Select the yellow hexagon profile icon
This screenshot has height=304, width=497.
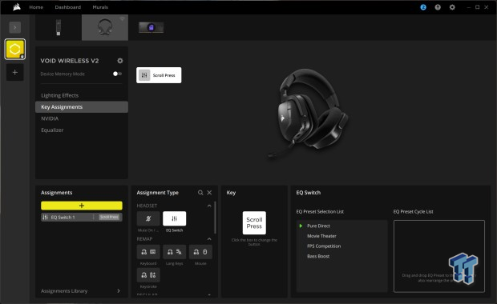(x=15, y=50)
